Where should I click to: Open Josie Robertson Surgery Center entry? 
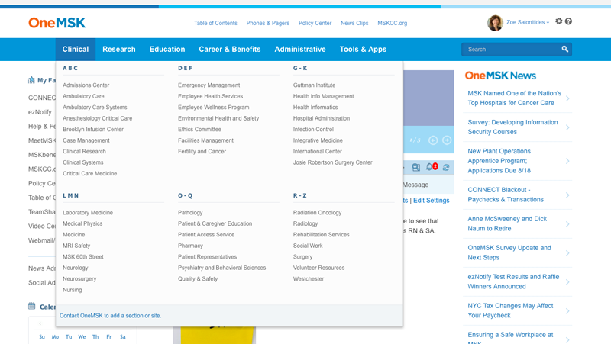[333, 162]
